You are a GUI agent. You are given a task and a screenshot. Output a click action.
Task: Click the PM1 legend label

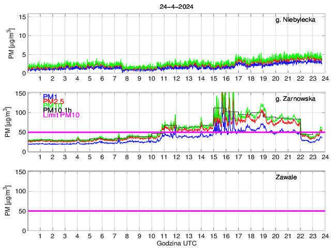coord(50,97)
